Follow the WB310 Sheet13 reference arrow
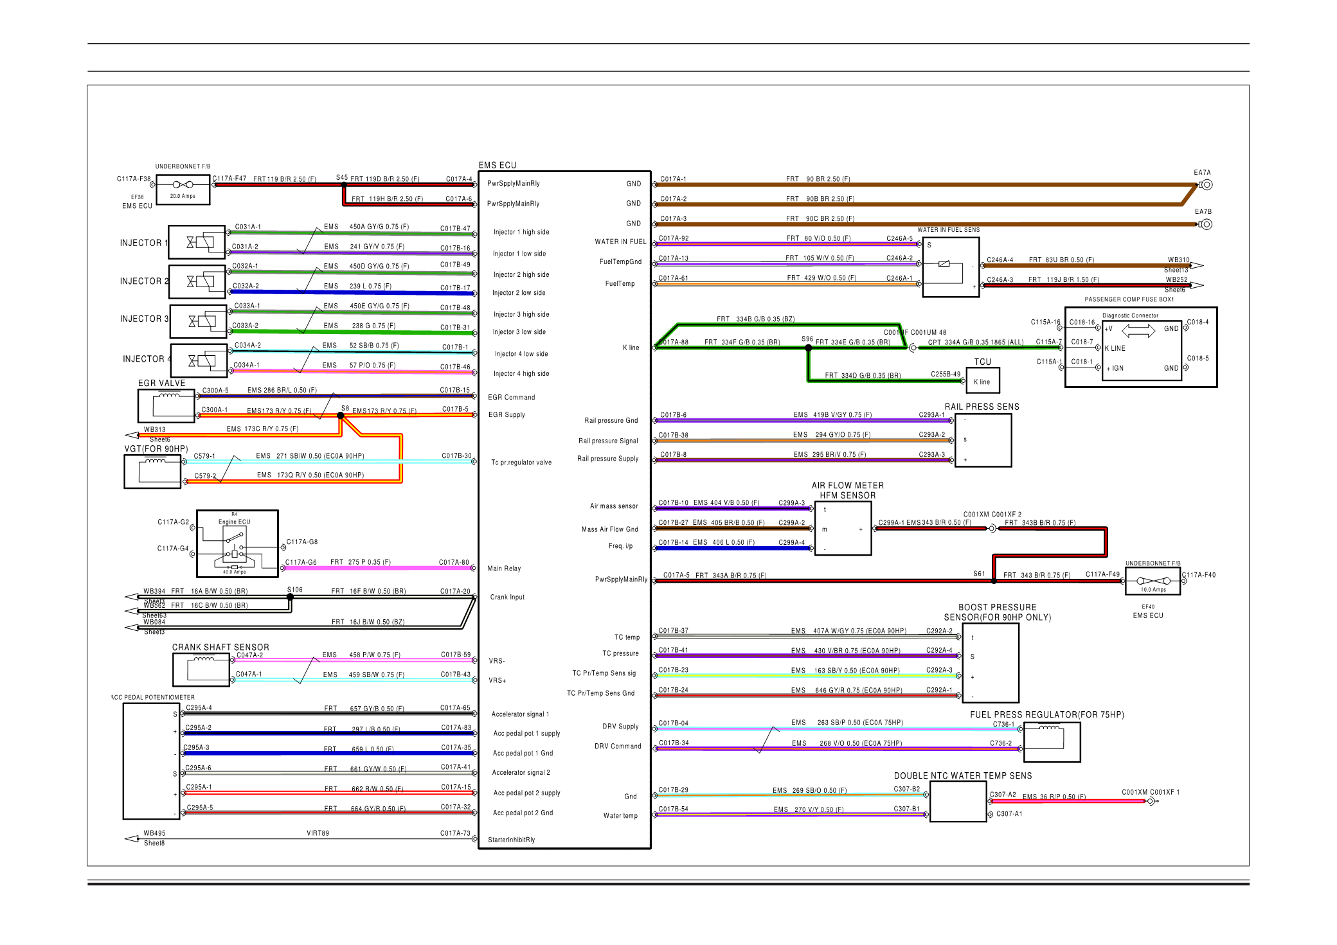1337x945 pixels. (x=1196, y=265)
